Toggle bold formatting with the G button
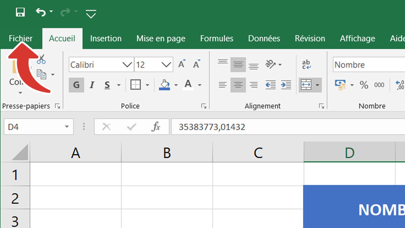Viewport: 405px width, 228px height. 76,85
